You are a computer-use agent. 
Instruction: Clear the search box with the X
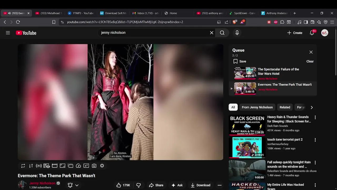pyautogui.click(x=212, y=33)
